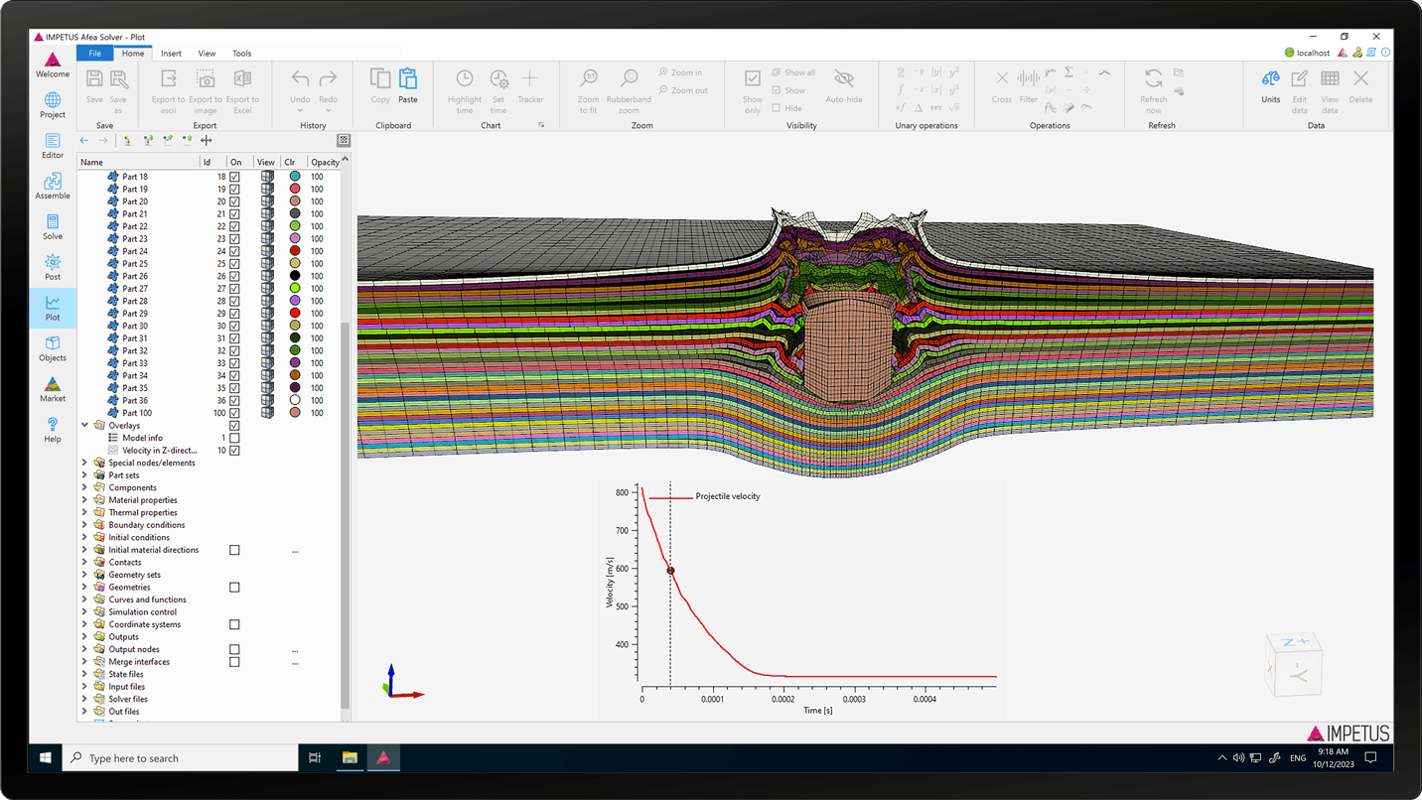This screenshot has height=800, width=1422.
Task: Open Objects in the sidebar
Action: 53,348
